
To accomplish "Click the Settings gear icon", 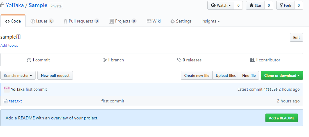I will click(x=173, y=21).
